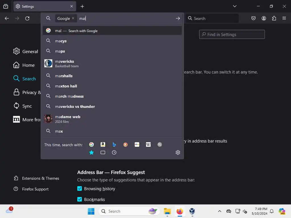Click the go arrow in address bar

(178, 18)
